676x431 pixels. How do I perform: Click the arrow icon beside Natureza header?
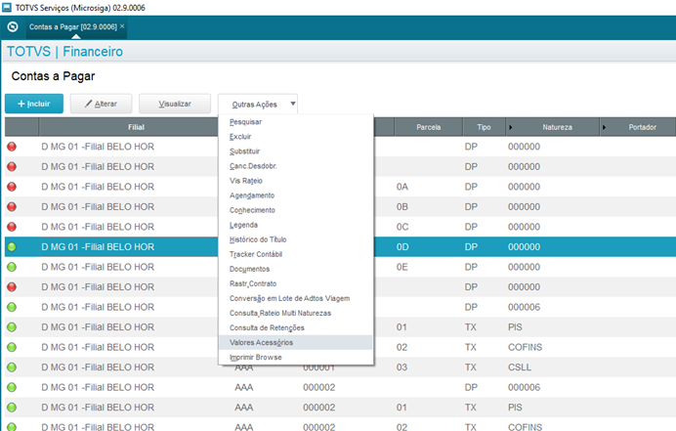tap(511, 127)
